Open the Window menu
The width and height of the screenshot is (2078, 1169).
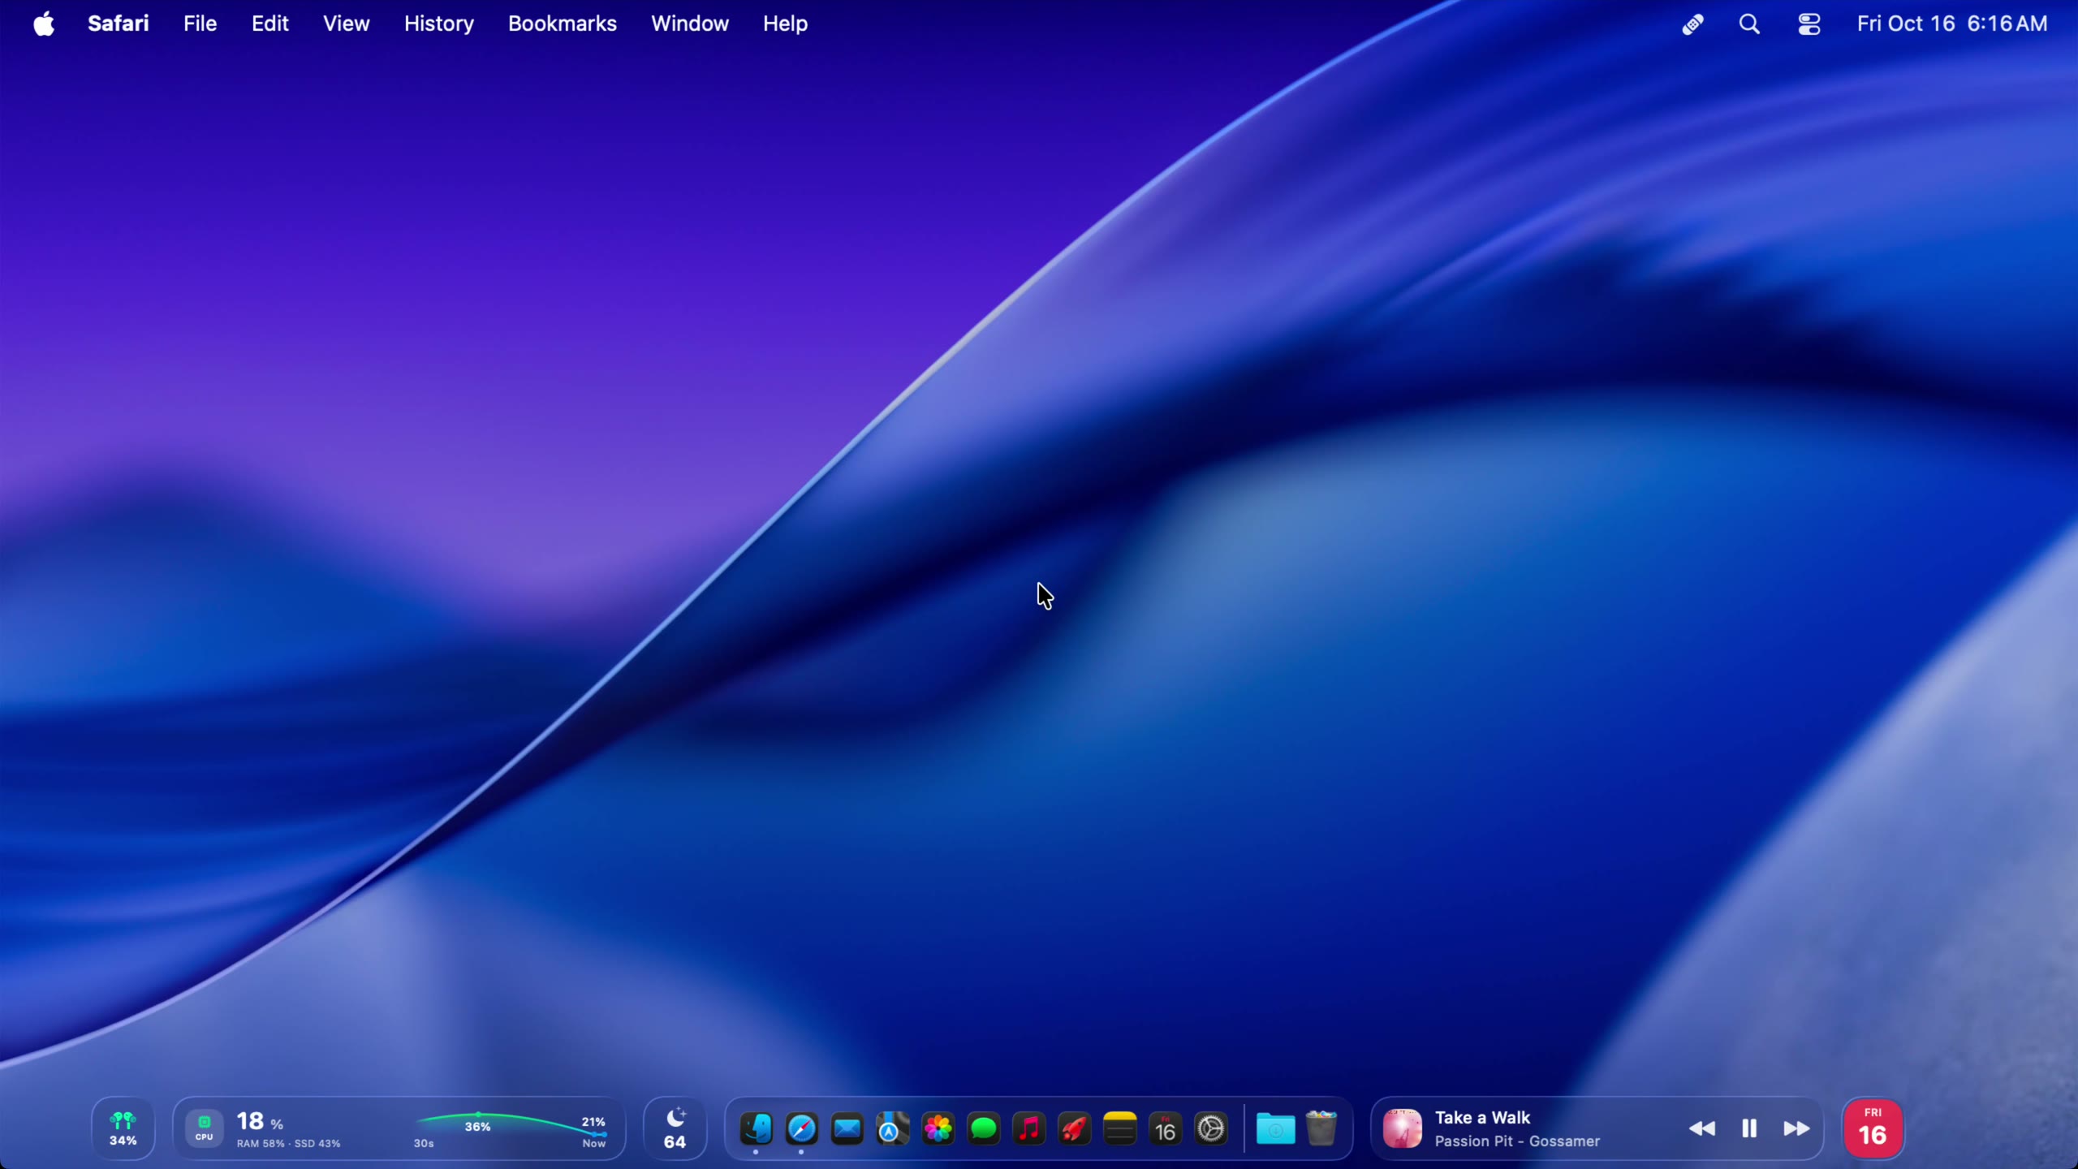click(x=690, y=24)
